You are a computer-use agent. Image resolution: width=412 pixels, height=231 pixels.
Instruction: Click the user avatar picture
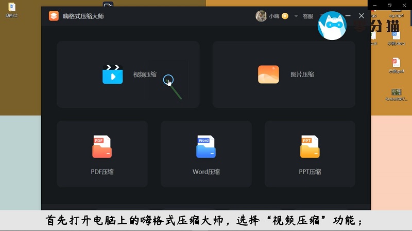pos(261,16)
